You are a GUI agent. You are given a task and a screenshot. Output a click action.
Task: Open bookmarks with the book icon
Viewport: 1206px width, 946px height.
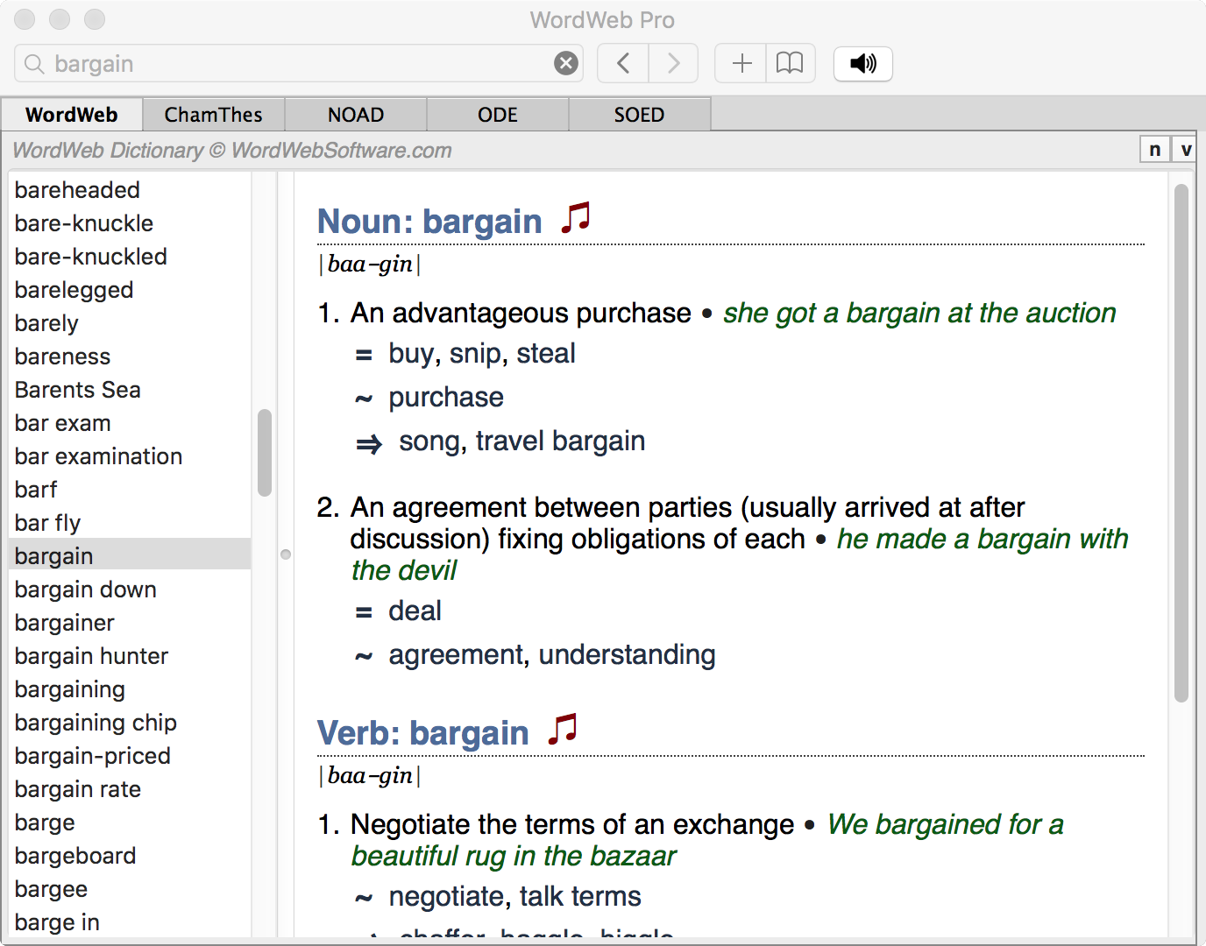790,63
